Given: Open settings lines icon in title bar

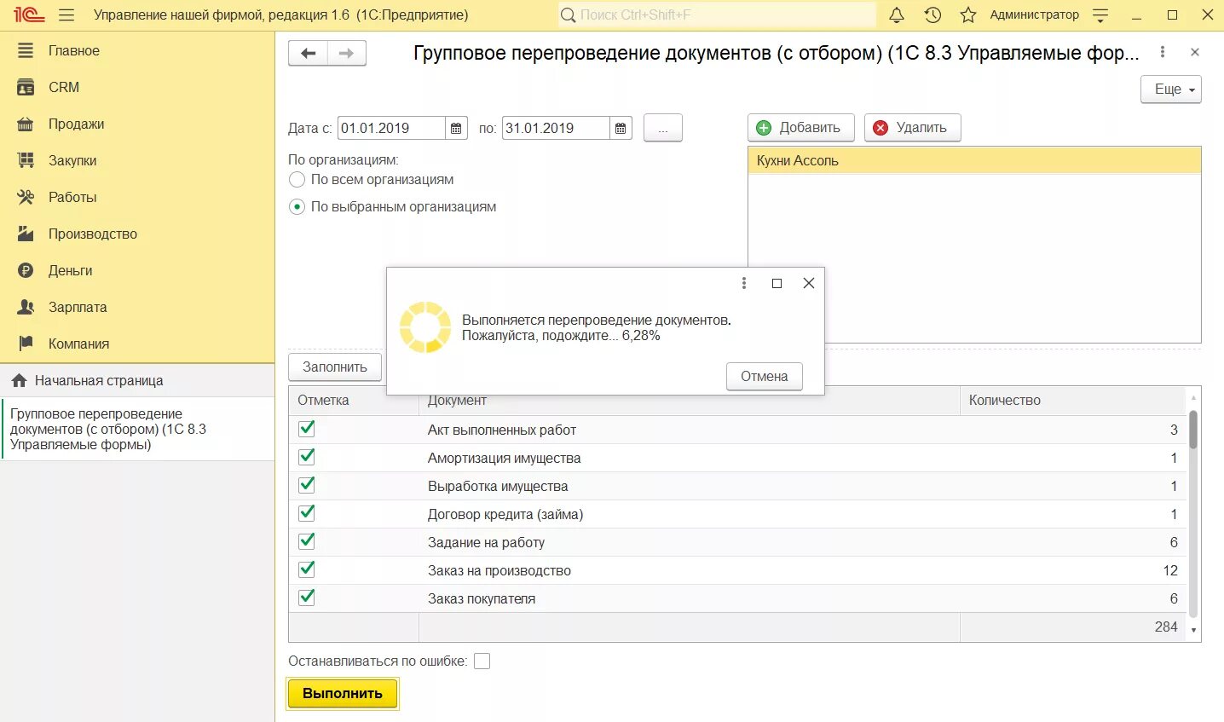Looking at the screenshot, I should pos(1100,14).
